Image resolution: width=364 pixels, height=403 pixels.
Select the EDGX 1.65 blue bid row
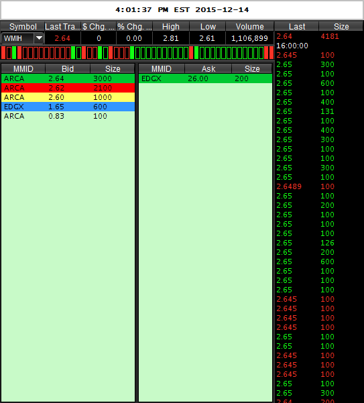[68, 107]
